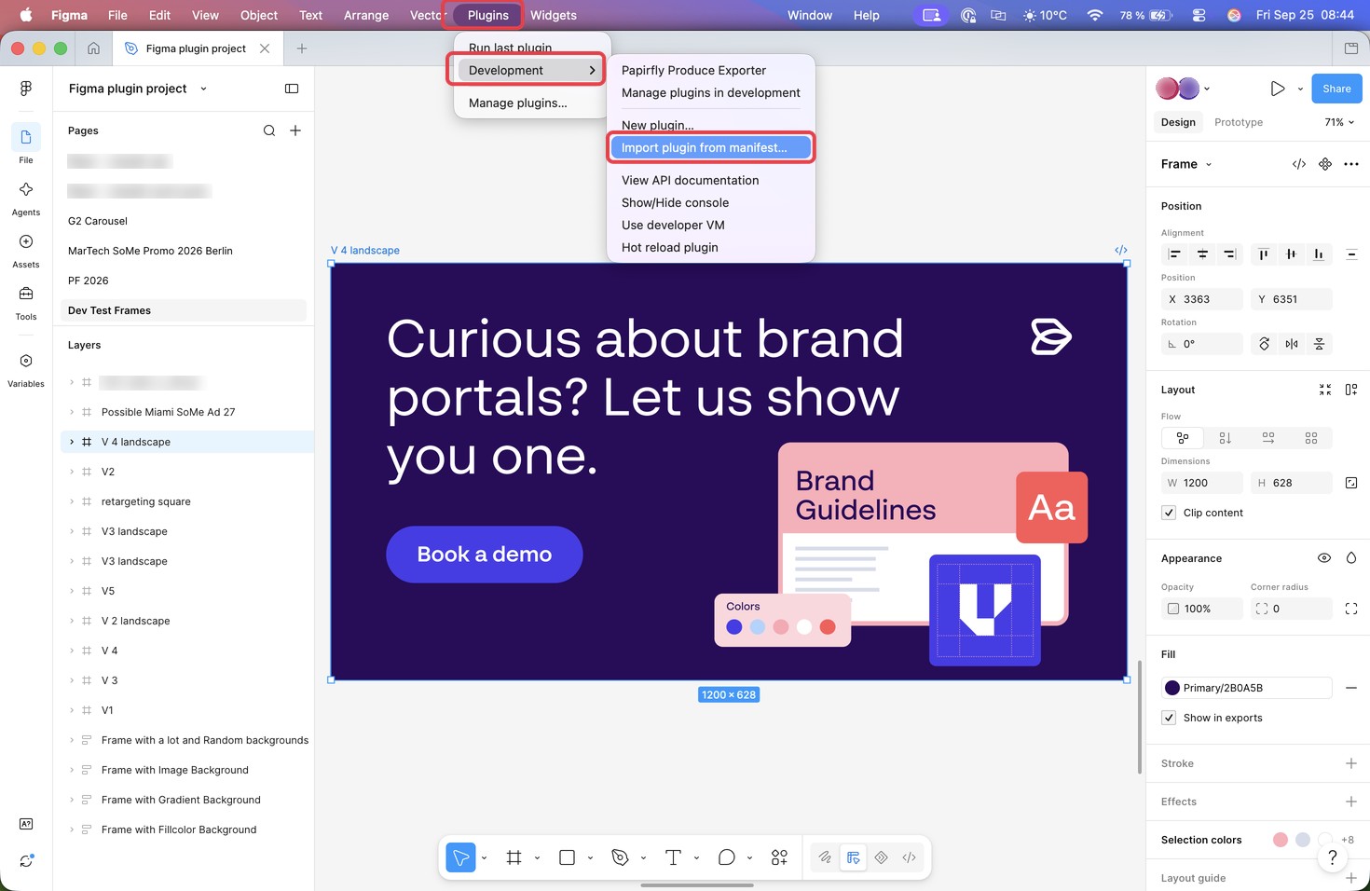Click the resize to fit icon
Screen dimensions: 1370x891
1325,390
